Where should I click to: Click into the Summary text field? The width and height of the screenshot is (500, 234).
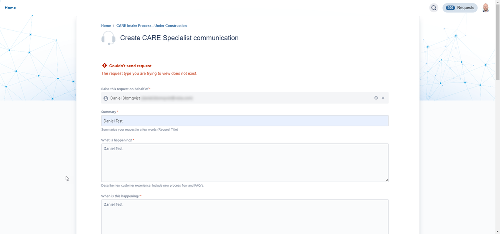[x=245, y=121]
